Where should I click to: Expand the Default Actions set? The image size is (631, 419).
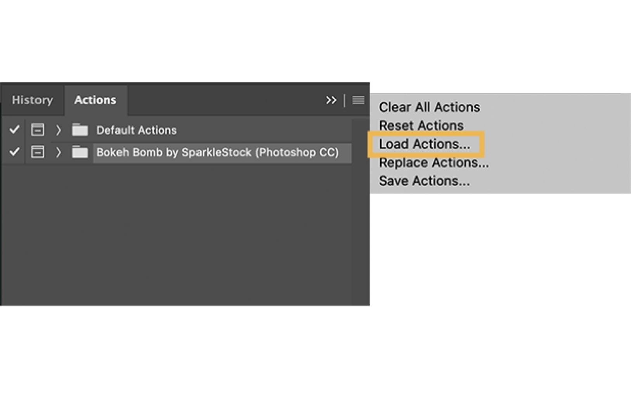59,130
